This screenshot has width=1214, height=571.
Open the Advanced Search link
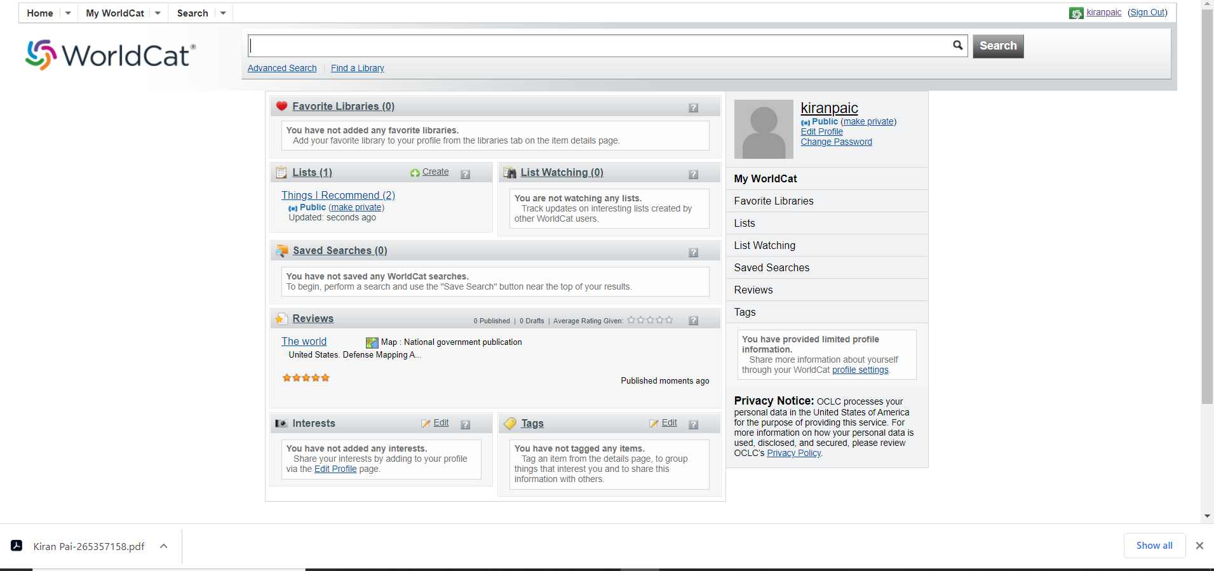point(281,68)
